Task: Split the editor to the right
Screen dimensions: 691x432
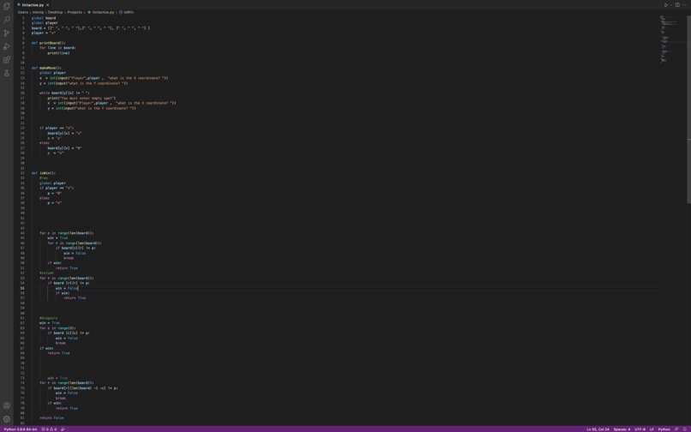Action: coord(677,5)
